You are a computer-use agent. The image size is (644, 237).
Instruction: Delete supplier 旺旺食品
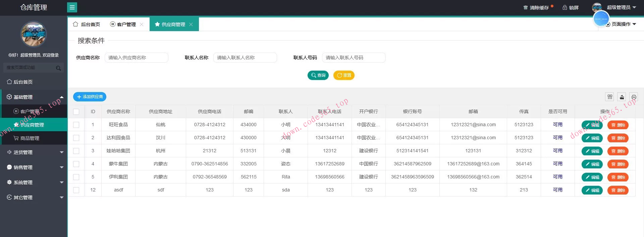click(618, 125)
